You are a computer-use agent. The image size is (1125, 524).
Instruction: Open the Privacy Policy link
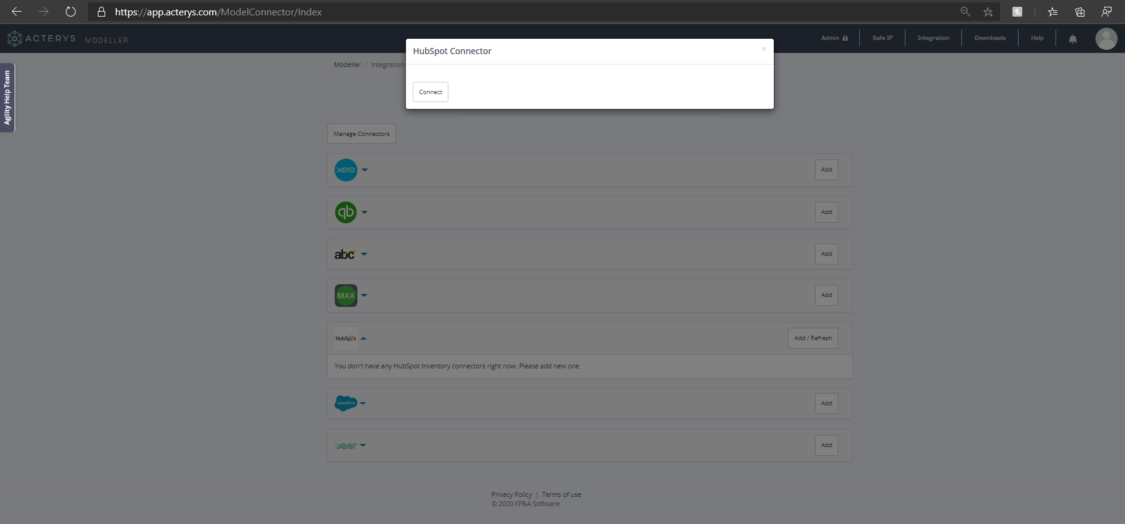click(512, 494)
